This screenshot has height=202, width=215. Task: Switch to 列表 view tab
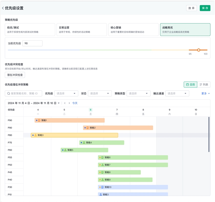pyautogui.click(x=203, y=84)
